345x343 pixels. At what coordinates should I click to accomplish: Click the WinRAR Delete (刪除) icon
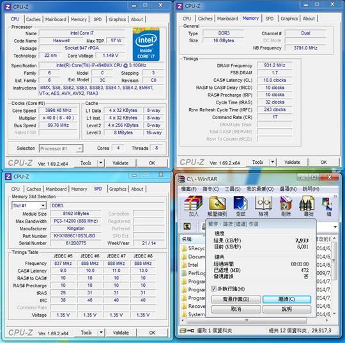pos(286,206)
